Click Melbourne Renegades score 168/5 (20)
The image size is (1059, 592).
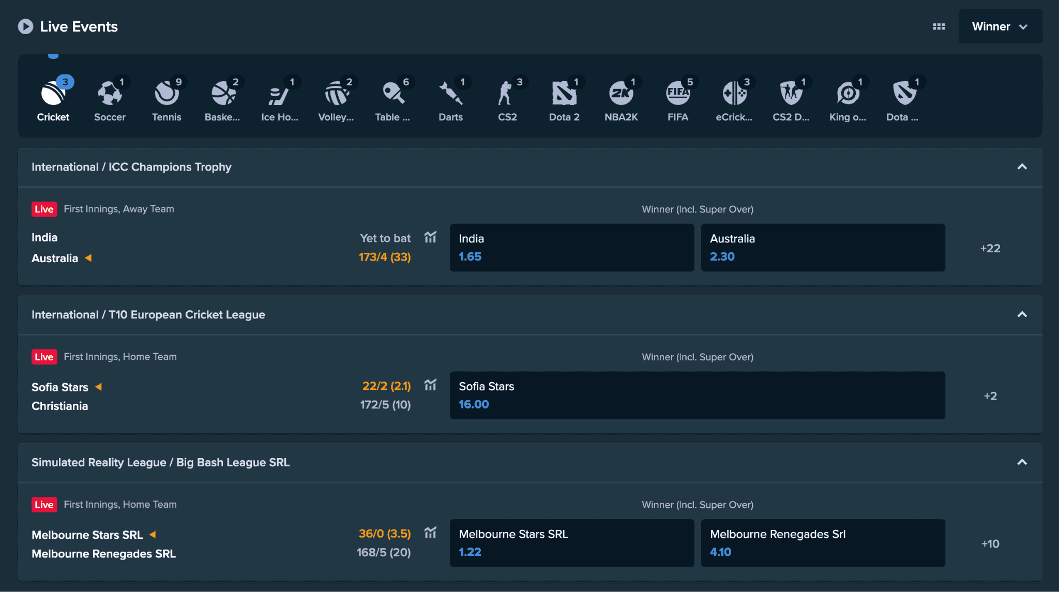(384, 553)
